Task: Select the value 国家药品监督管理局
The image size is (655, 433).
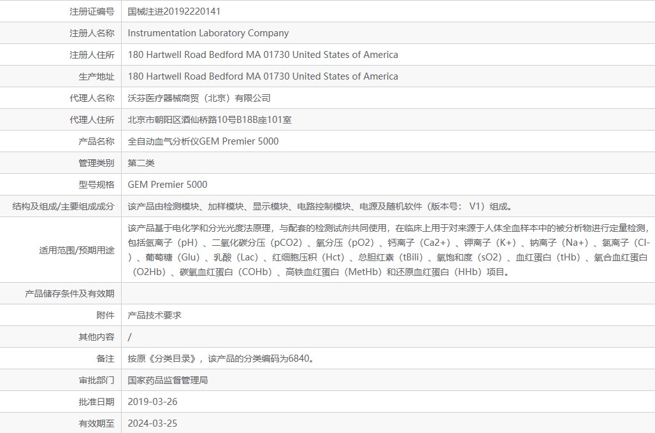Action: [168, 380]
